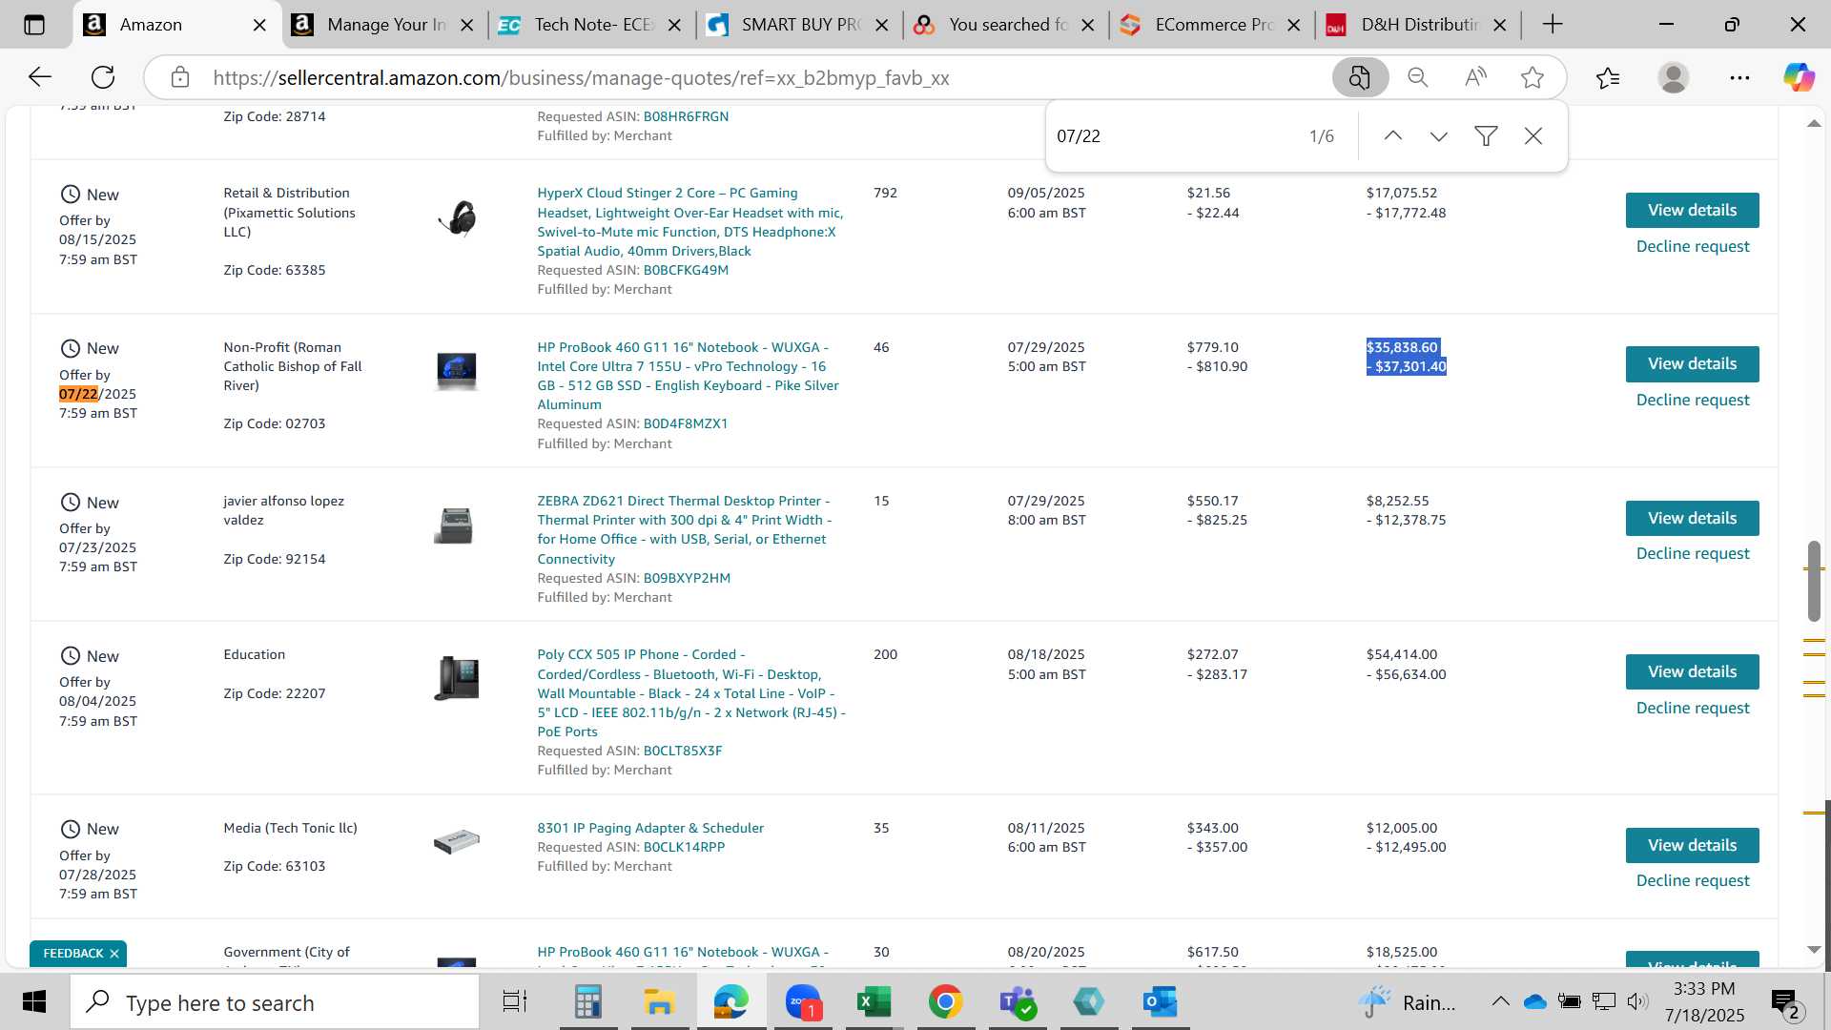Decline the 8301 Paging Adapter request
The width and height of the screenshot is (1831, 1030).
(1693, 880)
